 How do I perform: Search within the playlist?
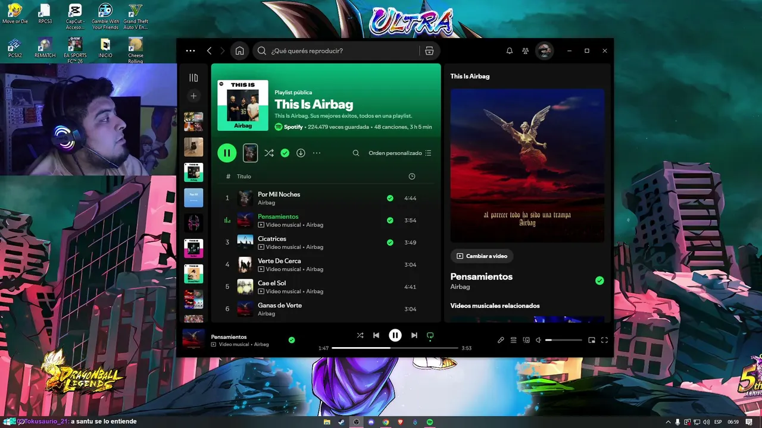tap(356, 153)
